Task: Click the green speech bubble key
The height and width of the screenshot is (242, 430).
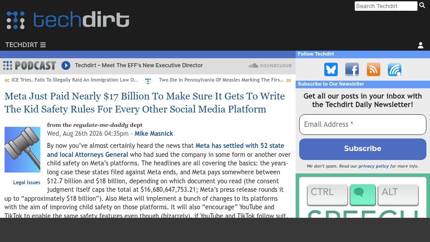Action: tap(362, 195)
